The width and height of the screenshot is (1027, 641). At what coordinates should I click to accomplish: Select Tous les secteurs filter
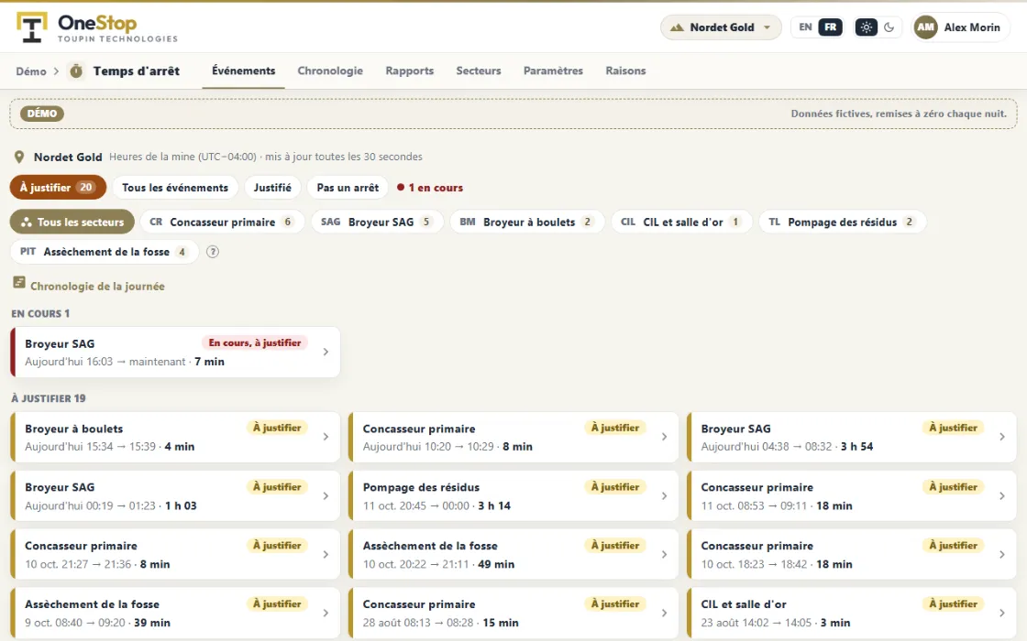(72, 223)
